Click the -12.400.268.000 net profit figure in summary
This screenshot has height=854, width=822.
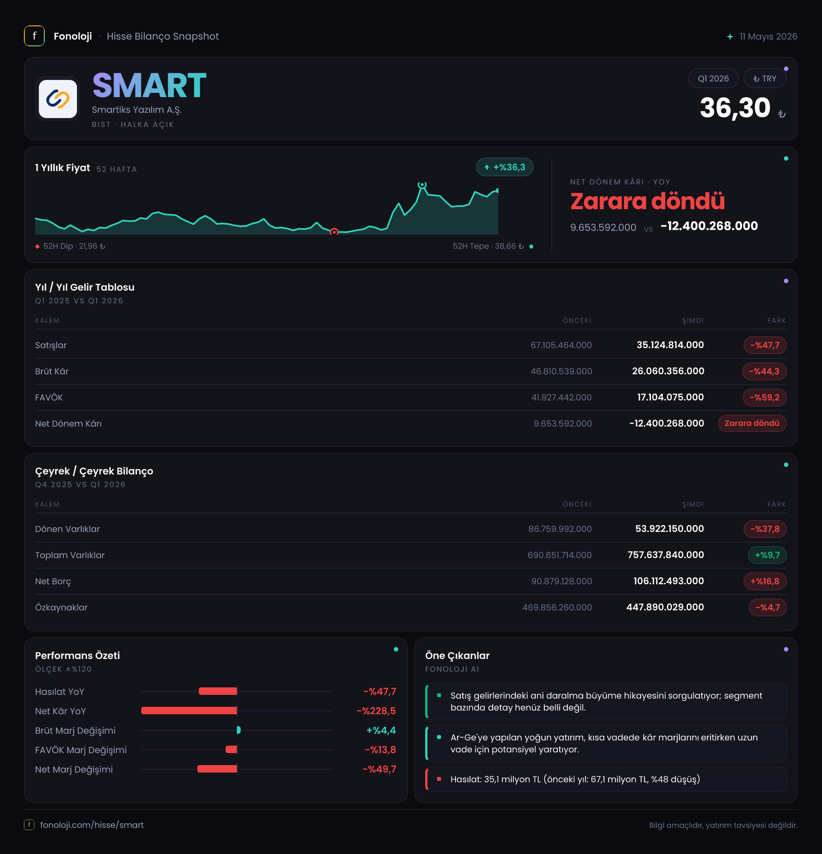pos(709,226)
